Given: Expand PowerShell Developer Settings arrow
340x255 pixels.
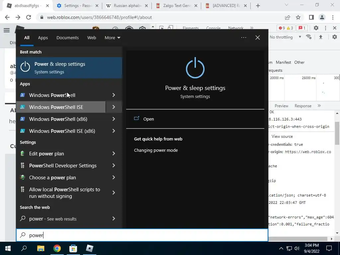Looking at the screenshot, I should pyautogui.click(x=114, y=165).
